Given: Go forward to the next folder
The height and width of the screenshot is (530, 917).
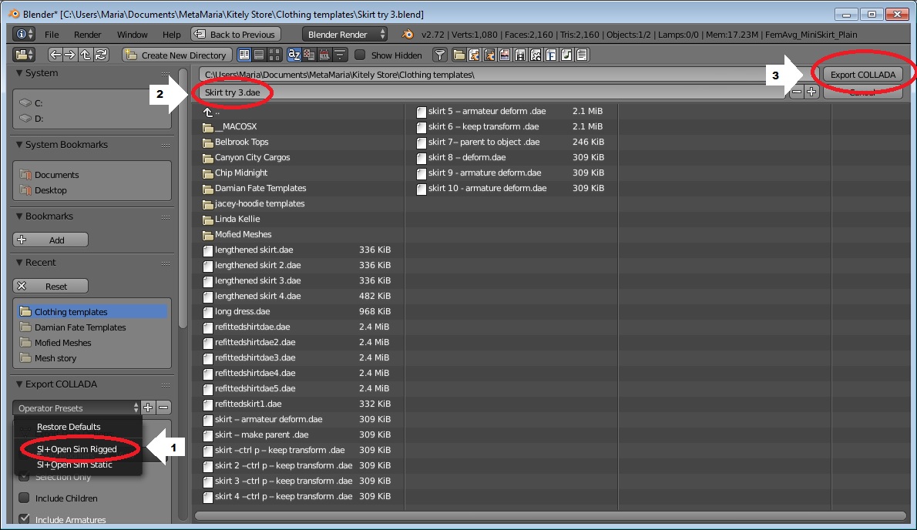Looking at the screenshot, I should tap(70, 55).
